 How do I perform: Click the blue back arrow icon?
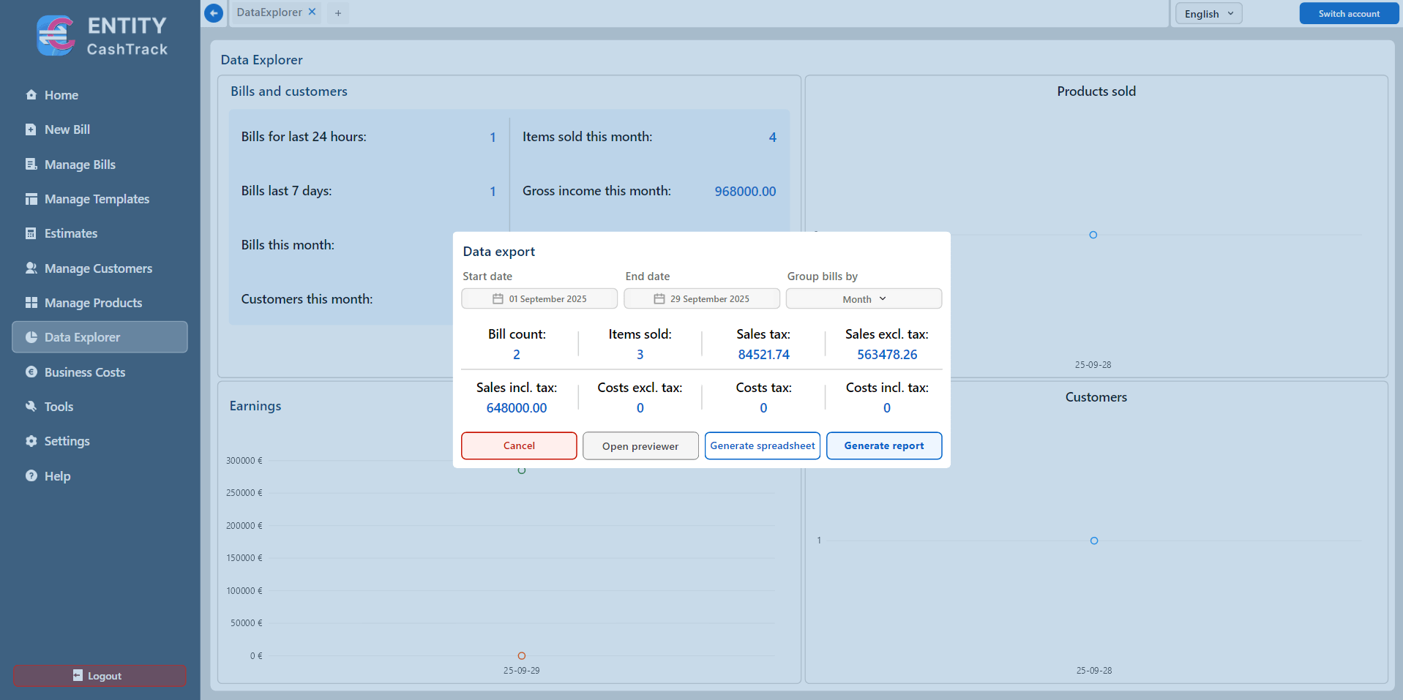[x=214, y=13]
